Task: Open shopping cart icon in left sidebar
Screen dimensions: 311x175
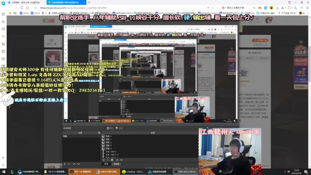Action: 3,44
